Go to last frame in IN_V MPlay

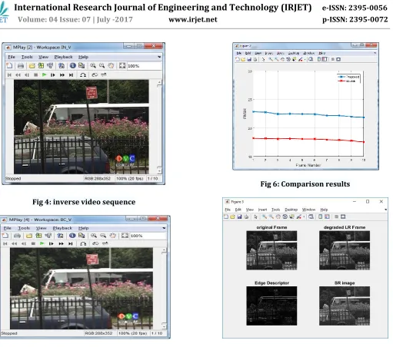click(71, 75)
